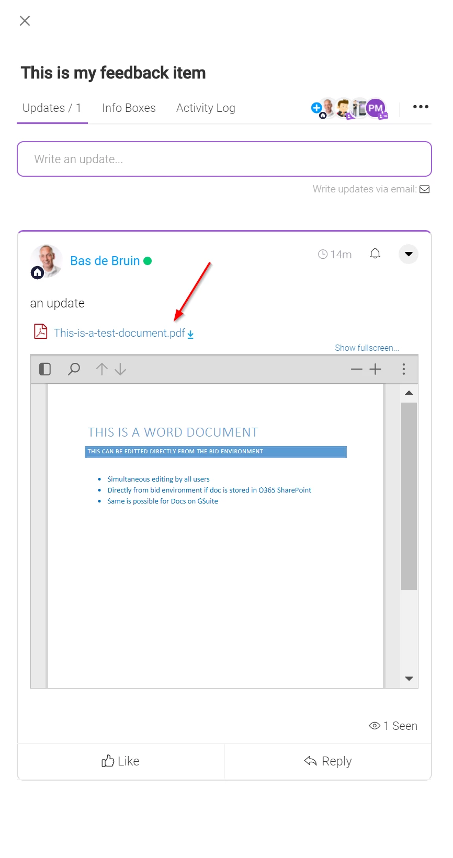Click the 'This is my feedback item' title

pos(113,73)
